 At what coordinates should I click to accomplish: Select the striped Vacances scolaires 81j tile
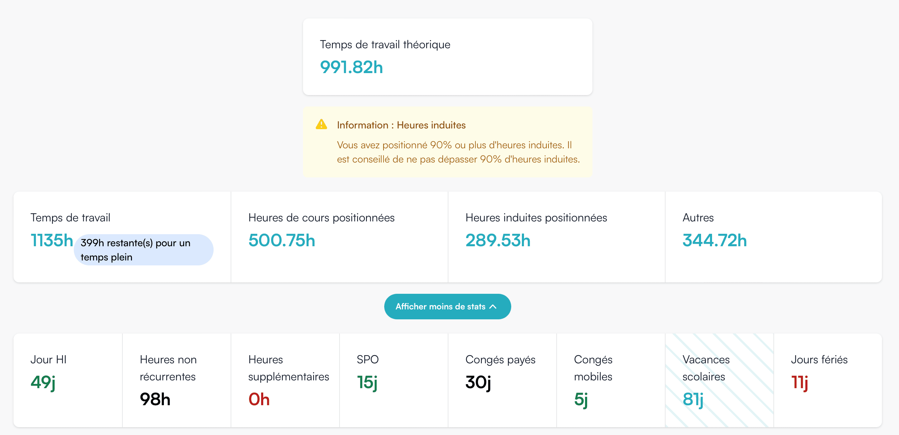click(719, 380)
